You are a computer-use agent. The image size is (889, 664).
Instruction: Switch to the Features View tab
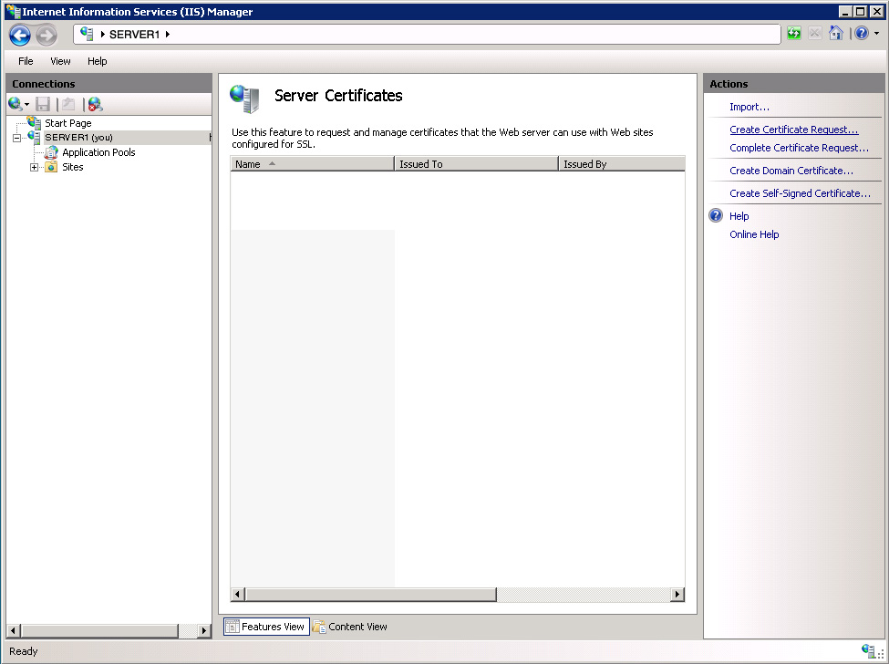click(266, 627)
